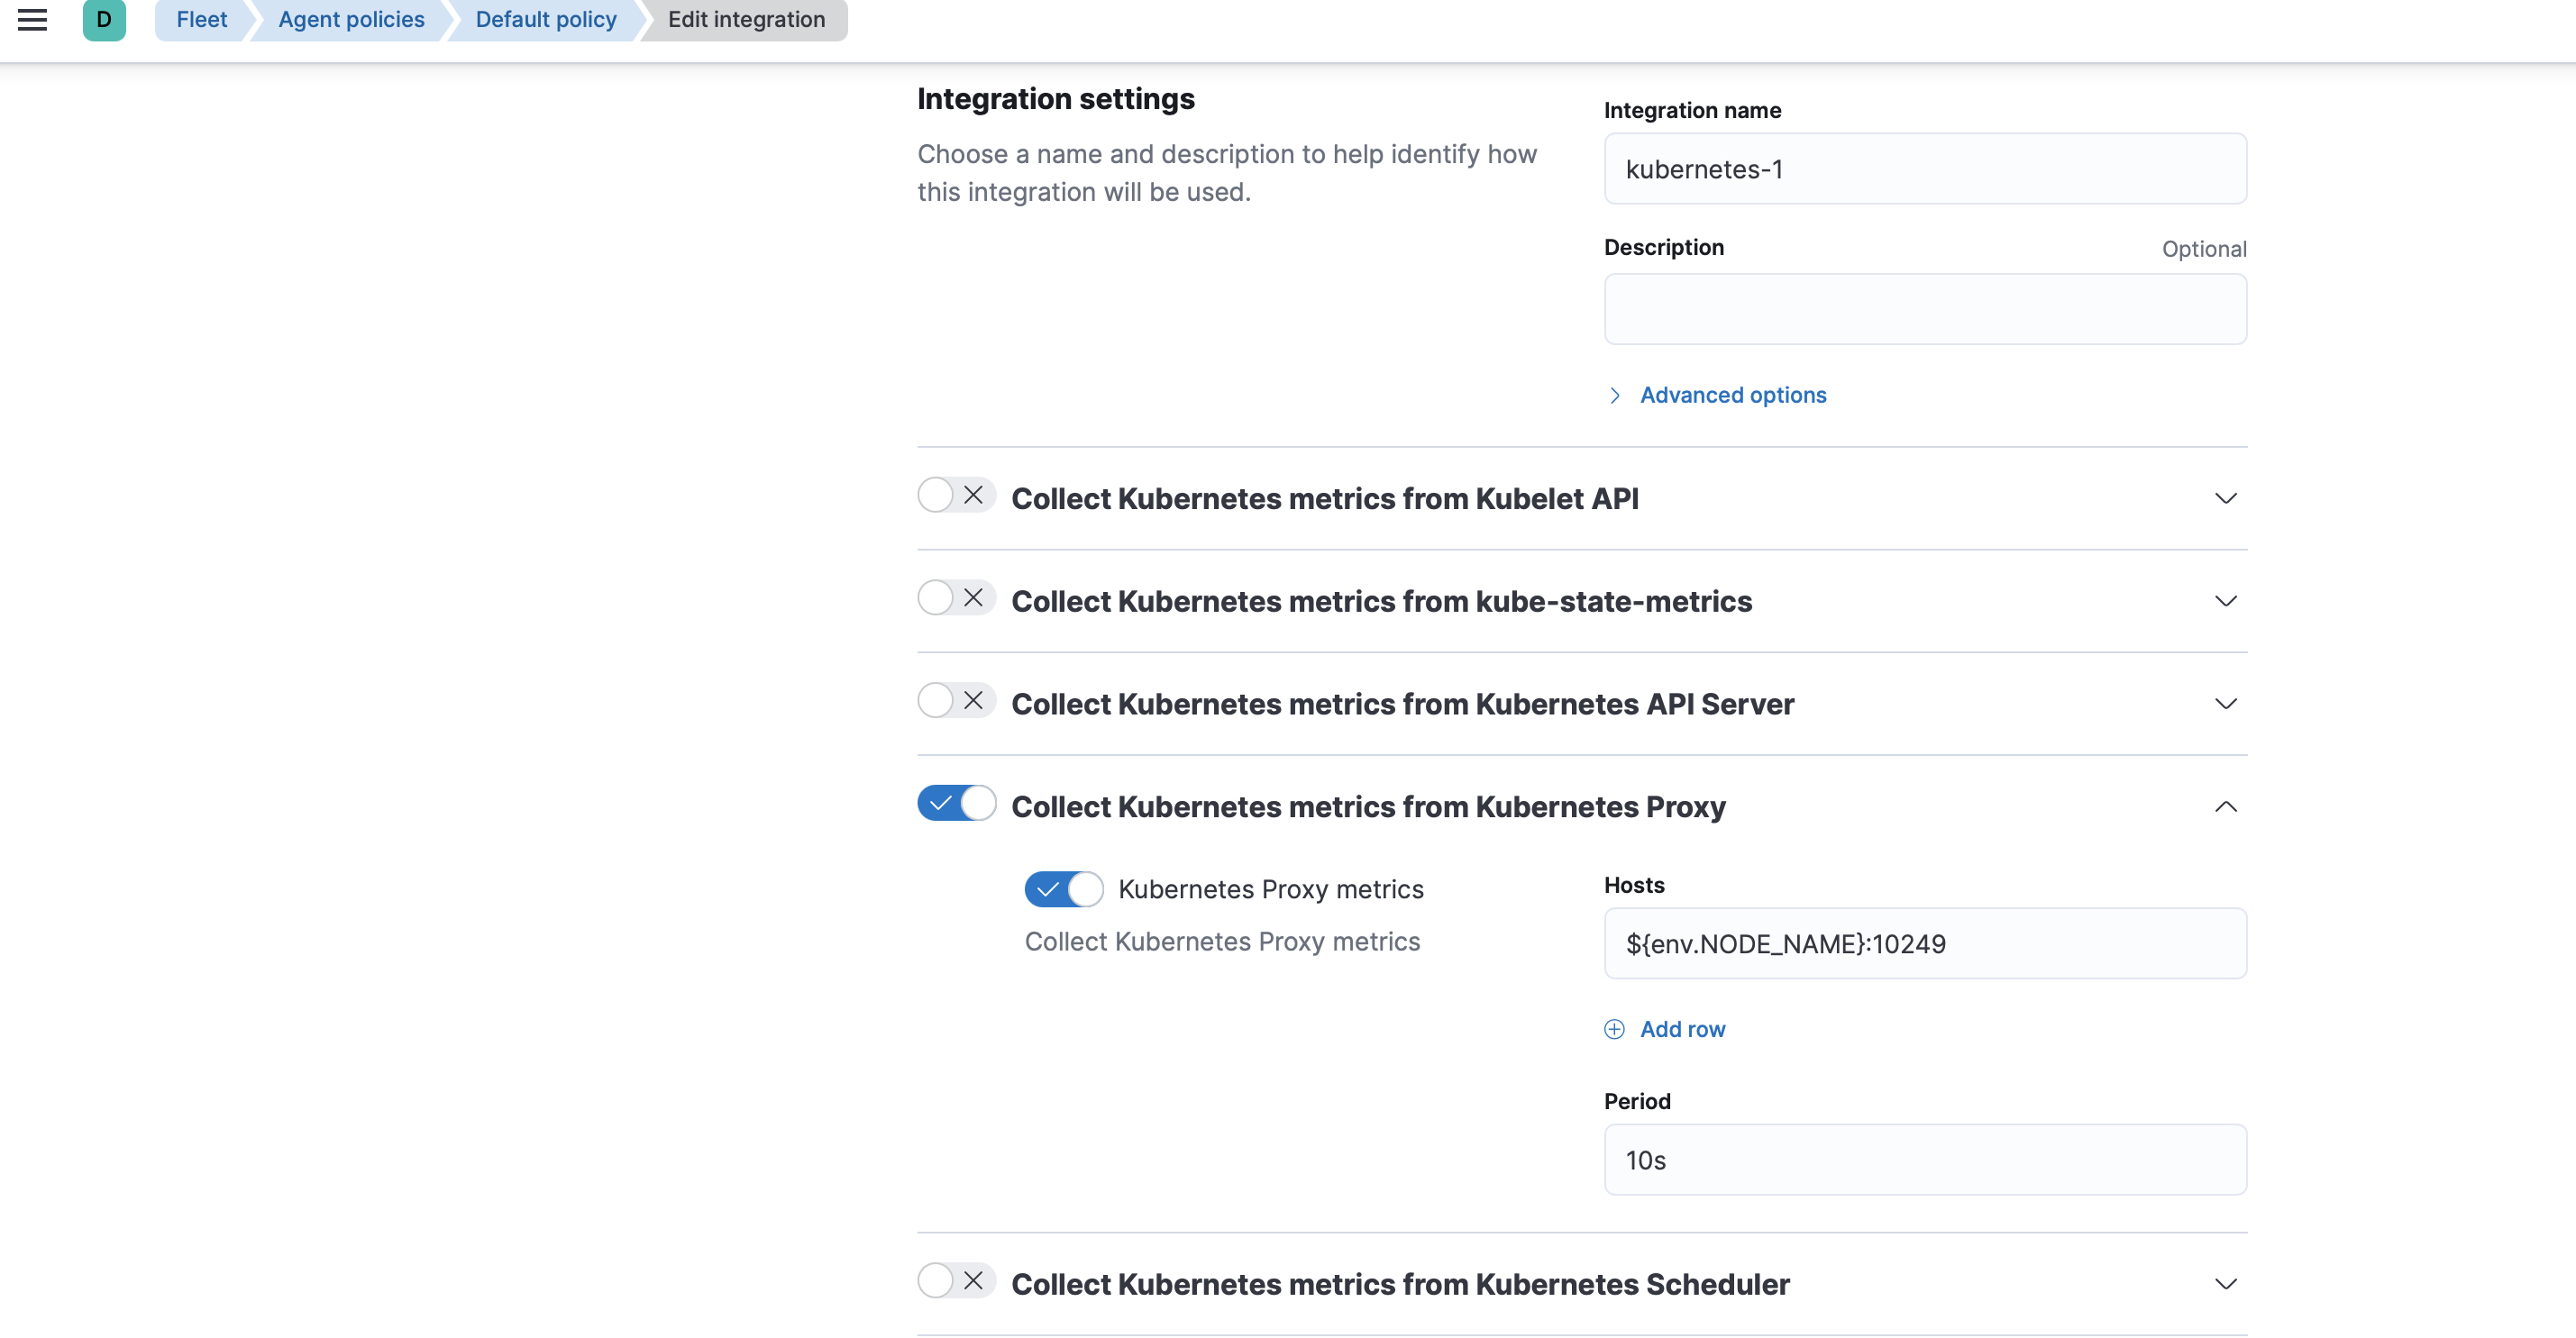Click the Integration name input field
The width and height of the screenshot is (2576, 1338).
click(1924, 169)
